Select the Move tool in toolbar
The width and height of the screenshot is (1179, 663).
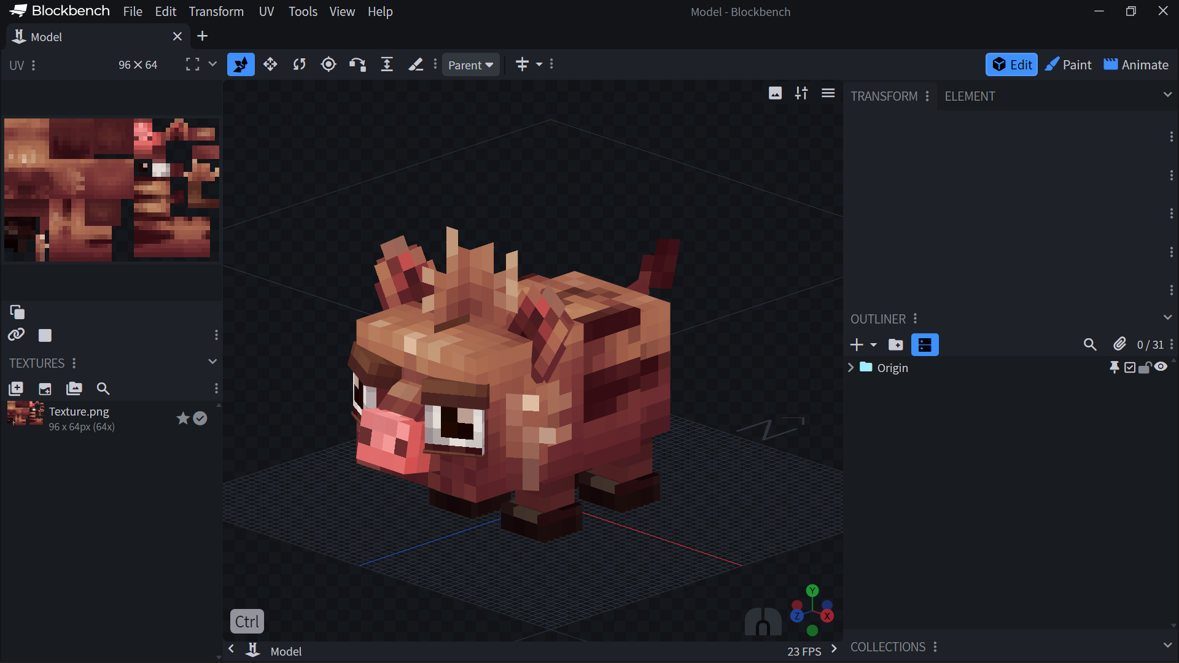pyautogui.click(x=270, y=64)
